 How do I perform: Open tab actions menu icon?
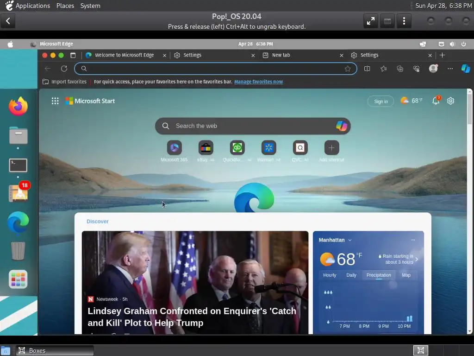[73, 55]
